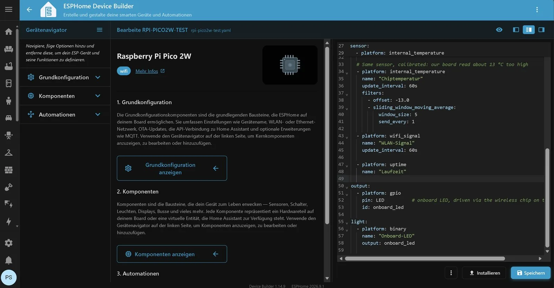Expand the Komponenten navigator section
The width and height of the screenshot is (554, 288).
point(65,96)
